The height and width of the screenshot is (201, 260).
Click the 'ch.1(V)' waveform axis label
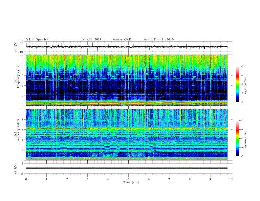(16, 47)
